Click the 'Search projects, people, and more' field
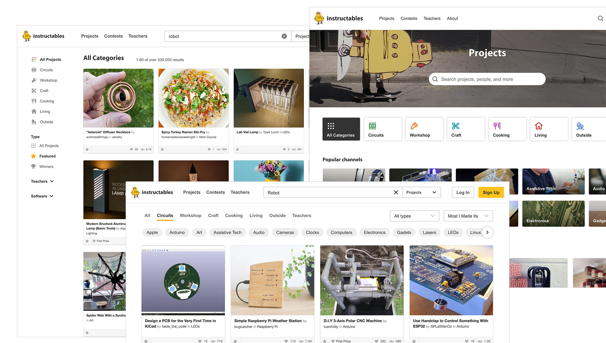 coord(487,79)
